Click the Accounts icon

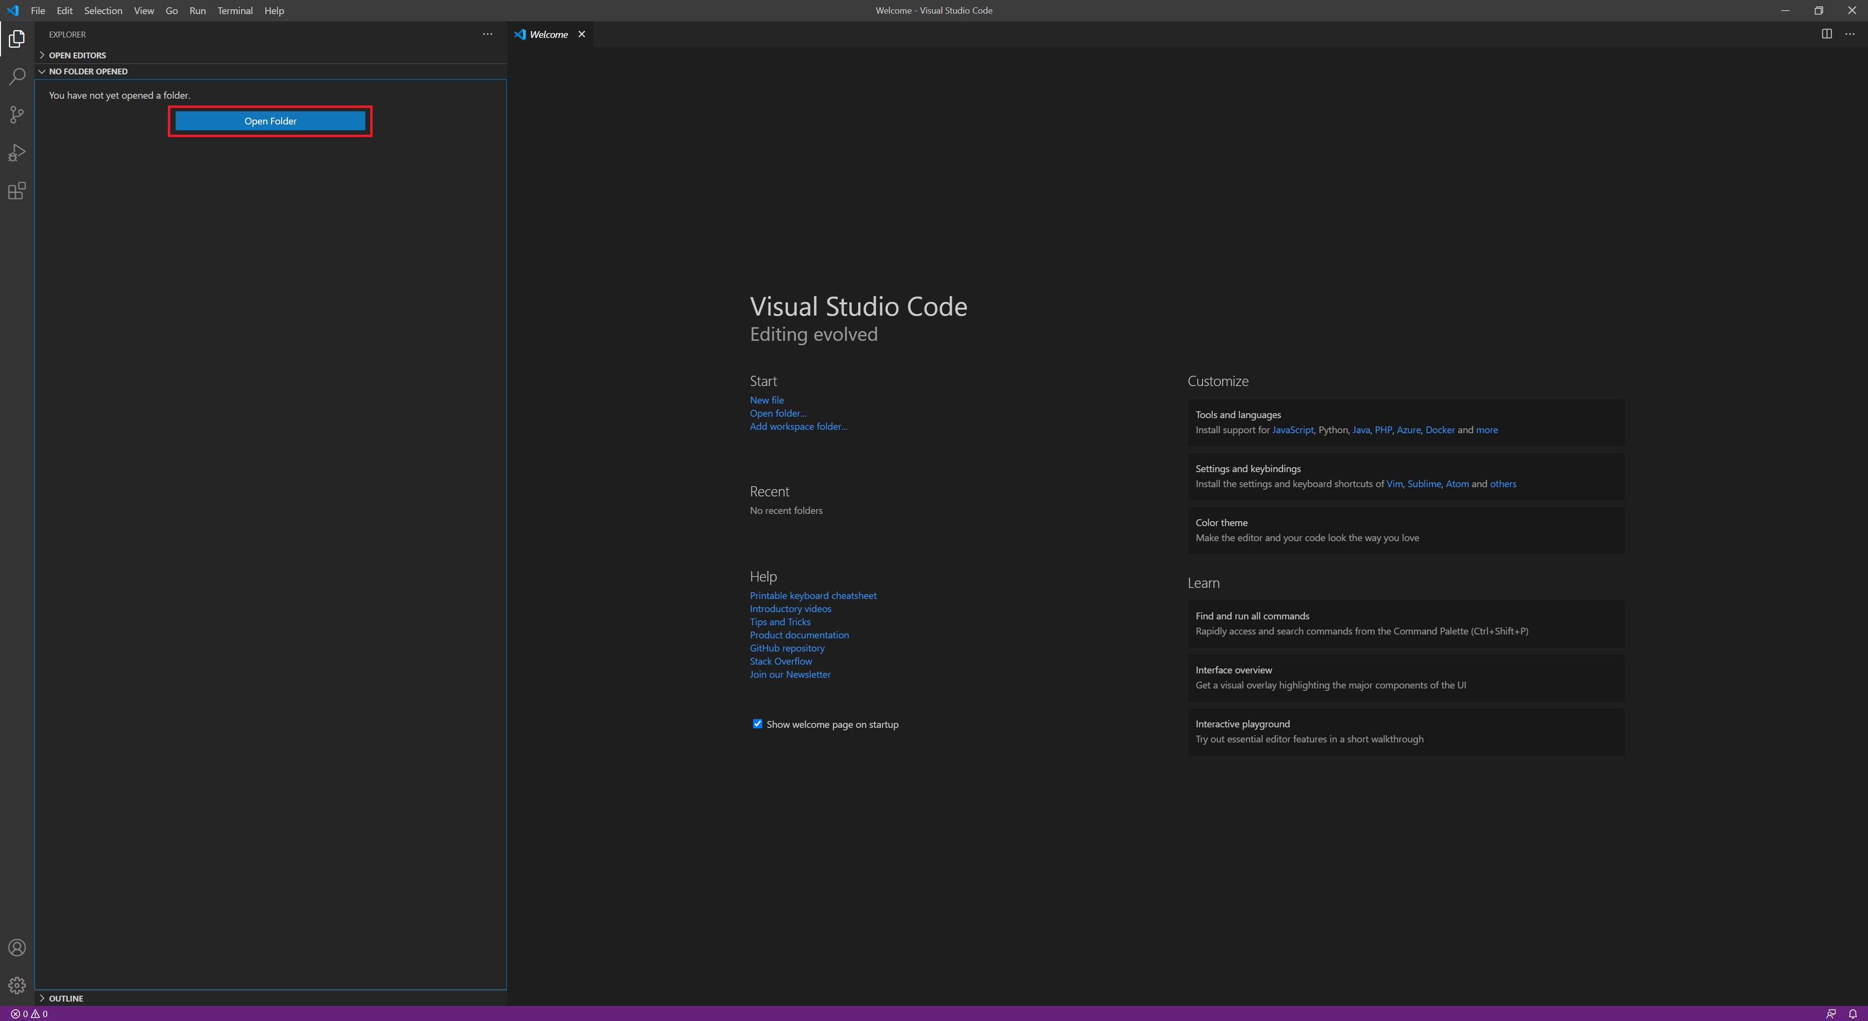17,948
